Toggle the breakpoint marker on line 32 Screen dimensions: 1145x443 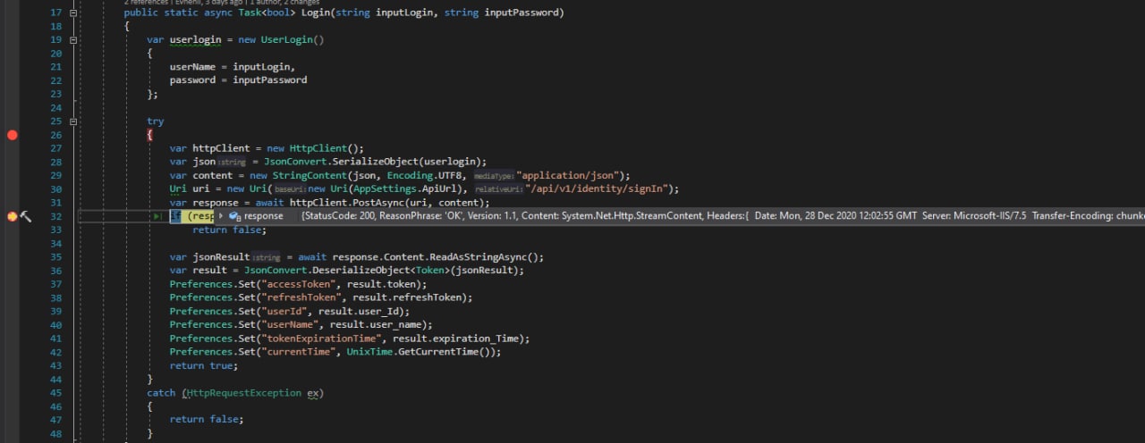[x=13, y=216]
